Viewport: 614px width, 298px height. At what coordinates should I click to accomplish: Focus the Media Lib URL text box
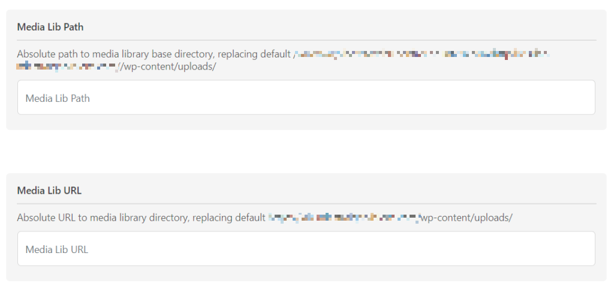tap(306, 249)
